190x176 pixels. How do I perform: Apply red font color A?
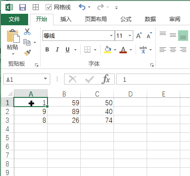click(x=123, y=50)
